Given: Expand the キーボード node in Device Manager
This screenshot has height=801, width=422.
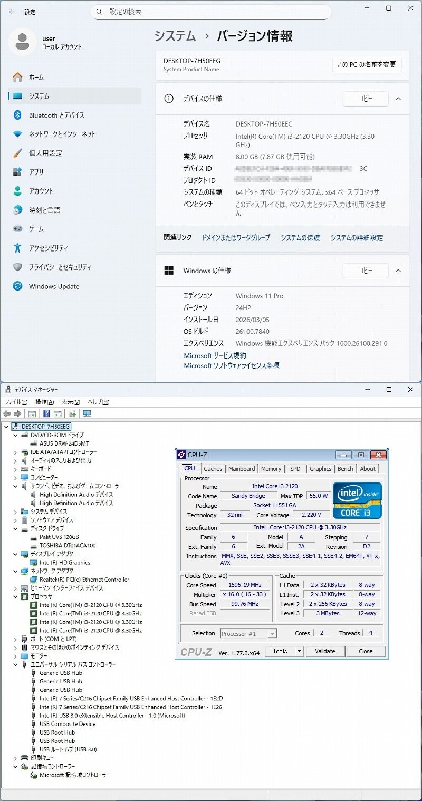Looking at the screenshot, I should (x=15, y=469).
